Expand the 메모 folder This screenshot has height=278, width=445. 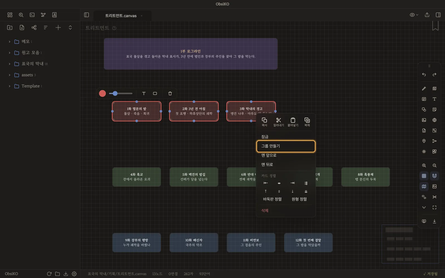pos(9,41)
